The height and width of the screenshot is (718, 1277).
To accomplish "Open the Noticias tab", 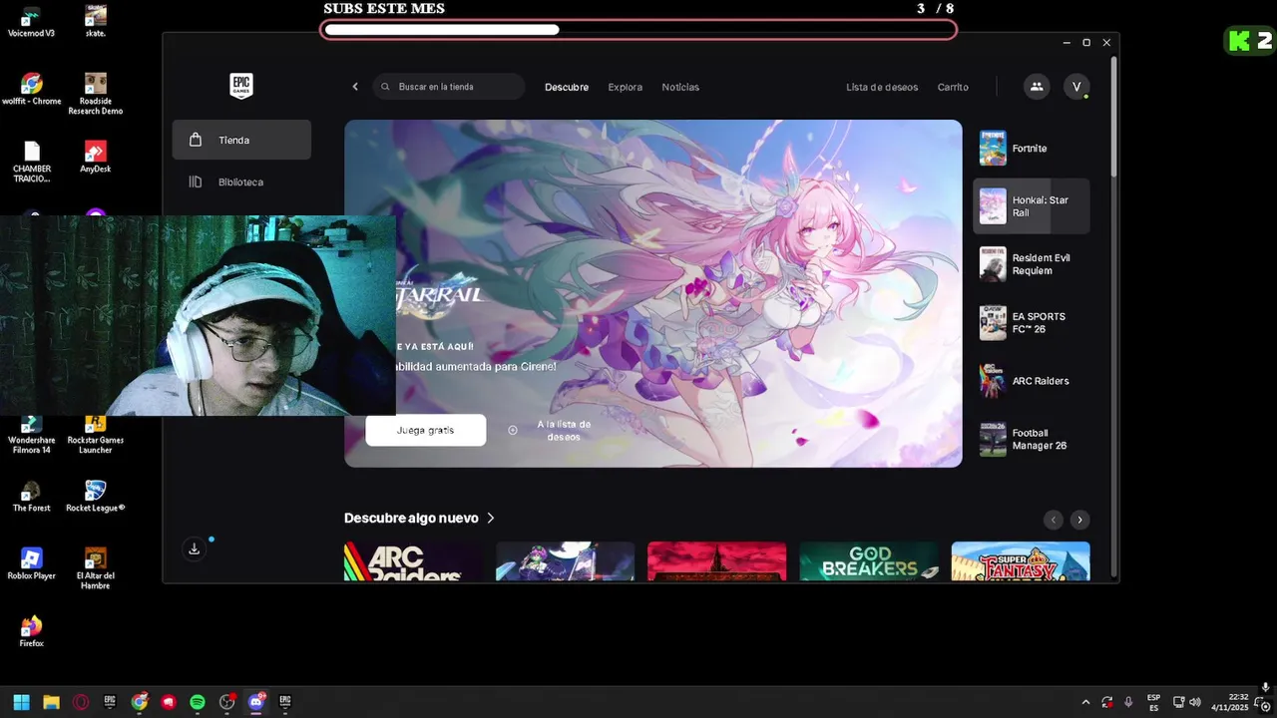I will (680, 87).
